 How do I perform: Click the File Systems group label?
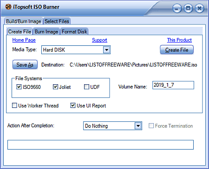29,78
